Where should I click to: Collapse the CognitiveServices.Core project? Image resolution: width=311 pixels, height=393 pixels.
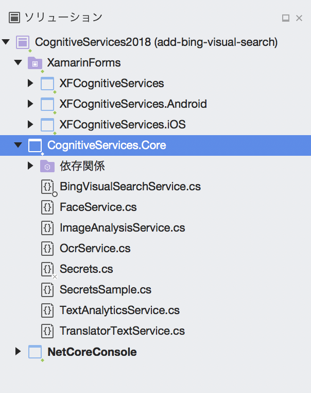(x=18, y=145)
